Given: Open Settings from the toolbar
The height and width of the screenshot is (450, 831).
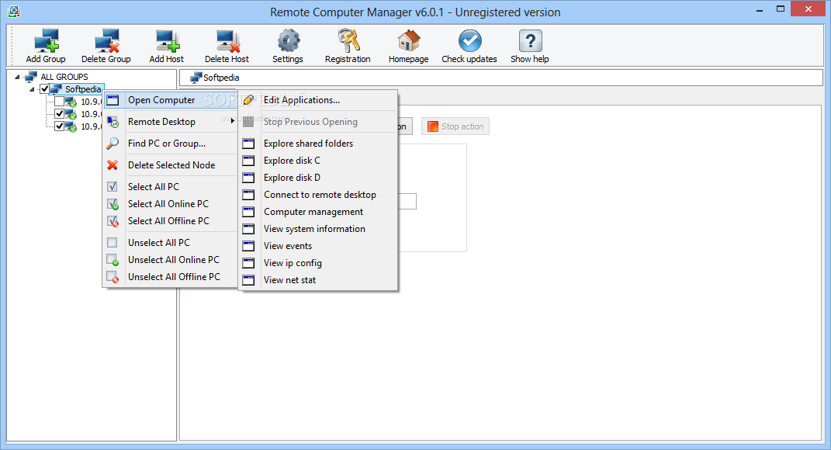Looking at the screenshot, I should tap(289, 41).
